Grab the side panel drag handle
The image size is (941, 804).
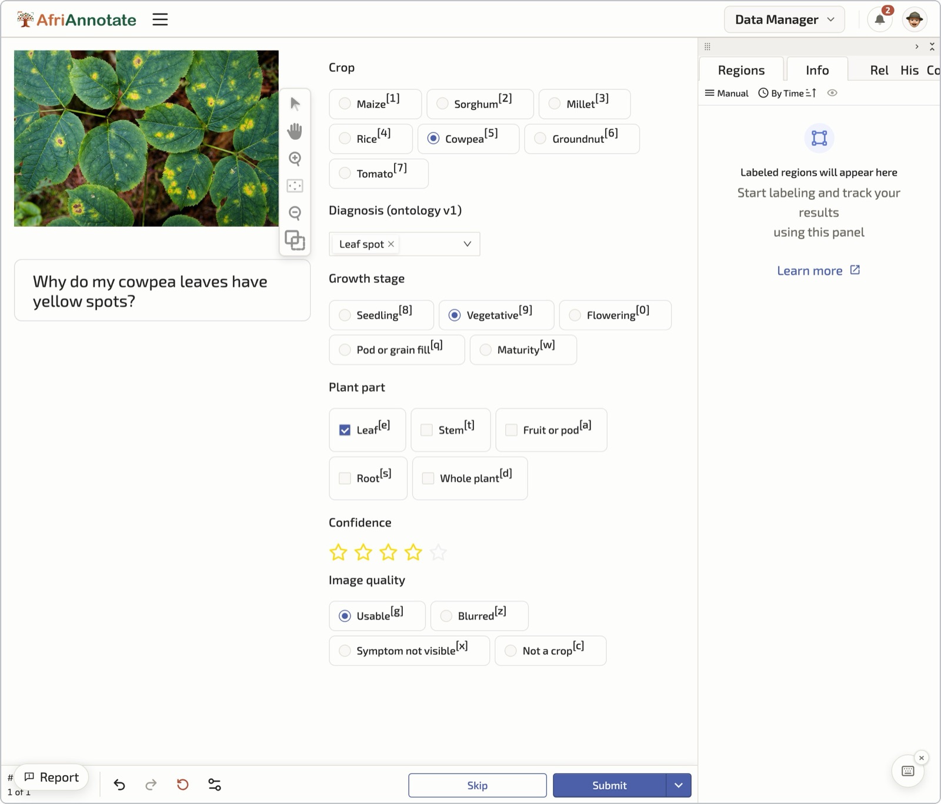[x=708, y=46]
